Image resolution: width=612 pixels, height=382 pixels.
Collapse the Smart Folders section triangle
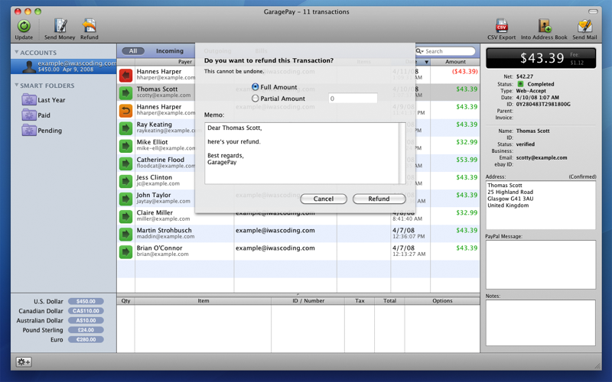pos(17,86)
